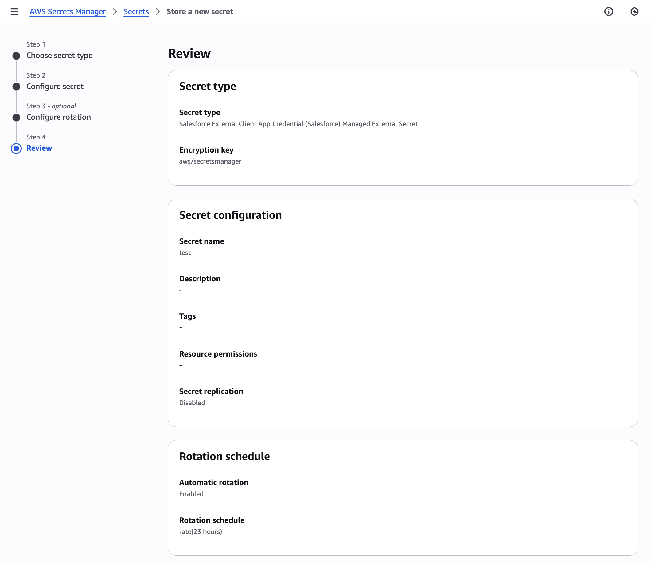
Task: Click the chevron after Secrets breadcrumb
Action: click(x=158, y=12)
